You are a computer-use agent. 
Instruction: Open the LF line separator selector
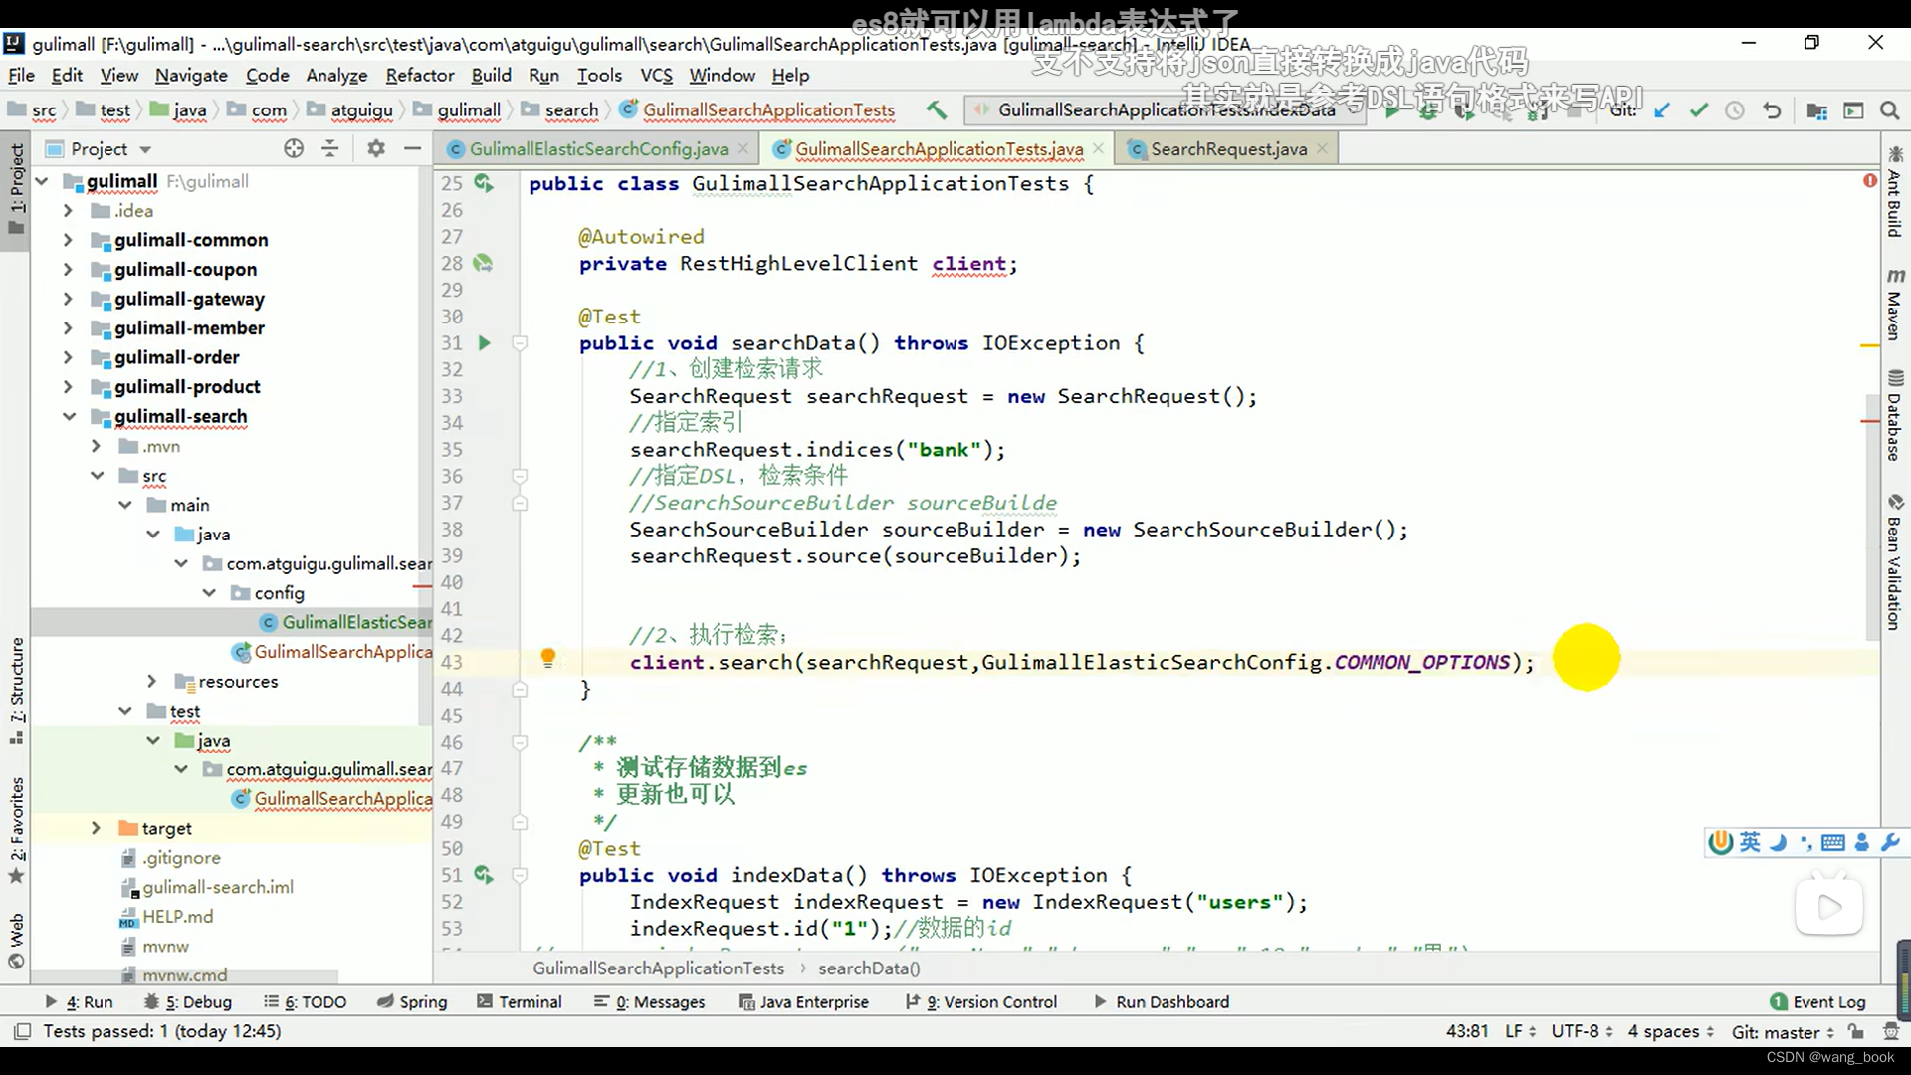1520,1031
